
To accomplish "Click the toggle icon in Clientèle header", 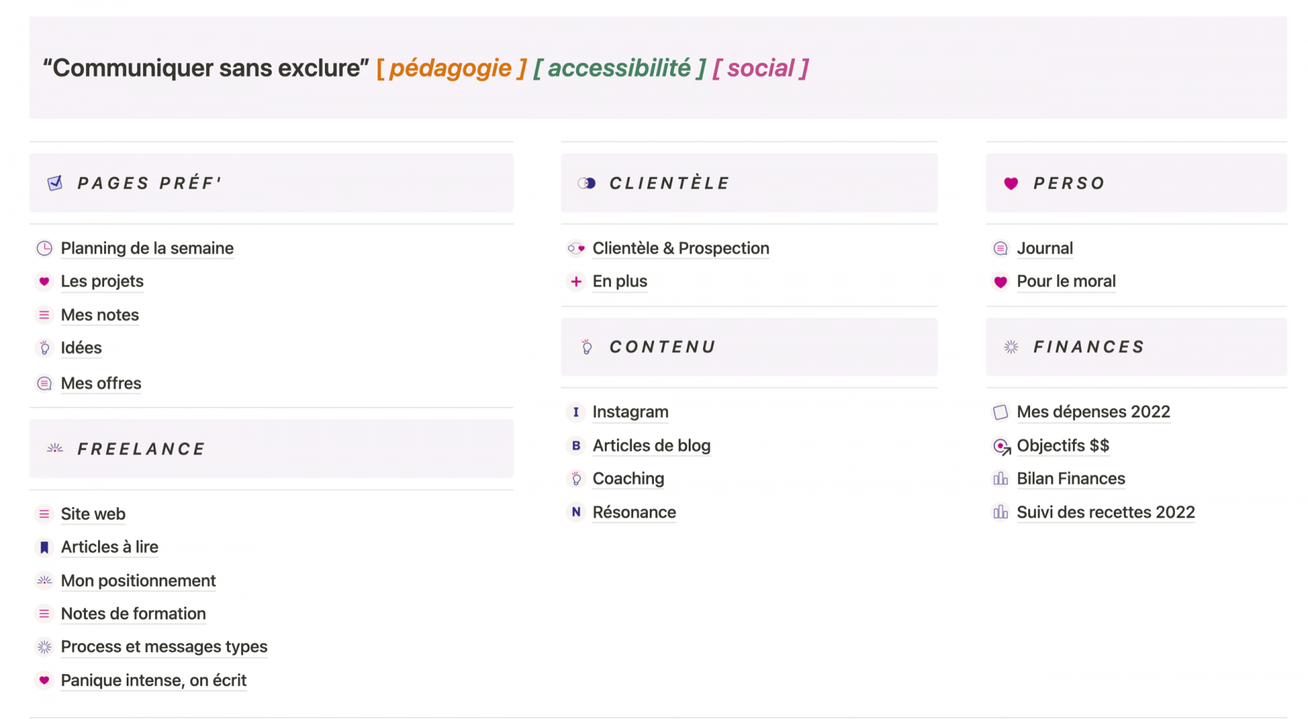I will tap(587, 183).
